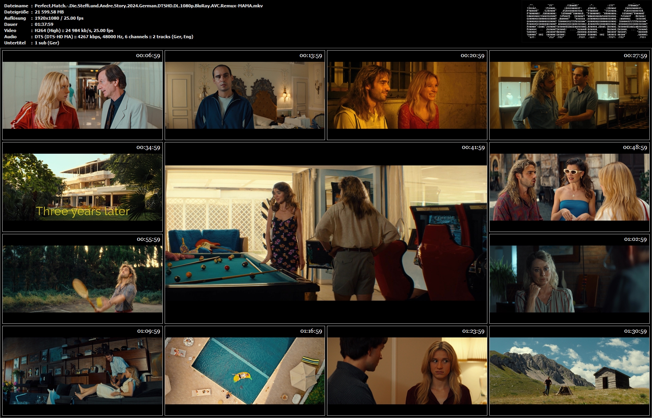Click the frame at 01:23:59
The image size is (652, 418).
tap(407, 371)
